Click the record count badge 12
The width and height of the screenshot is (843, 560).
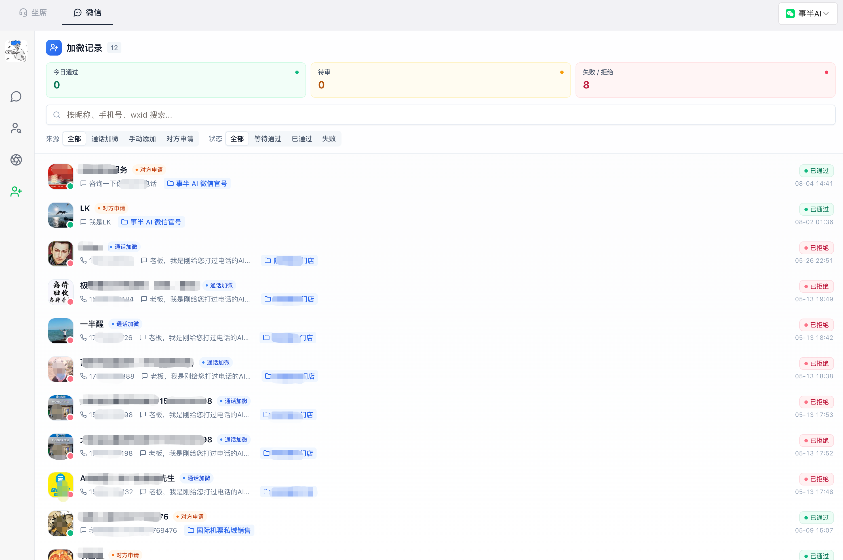(x=114, y=48)
